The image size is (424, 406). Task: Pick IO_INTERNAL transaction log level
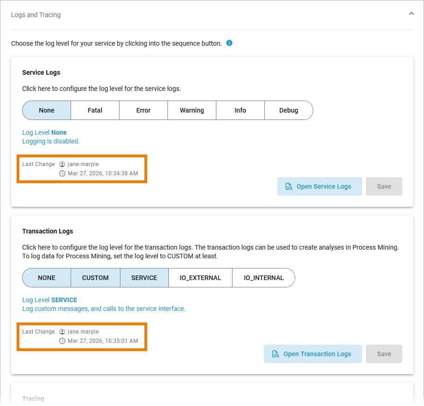[263, 278]
